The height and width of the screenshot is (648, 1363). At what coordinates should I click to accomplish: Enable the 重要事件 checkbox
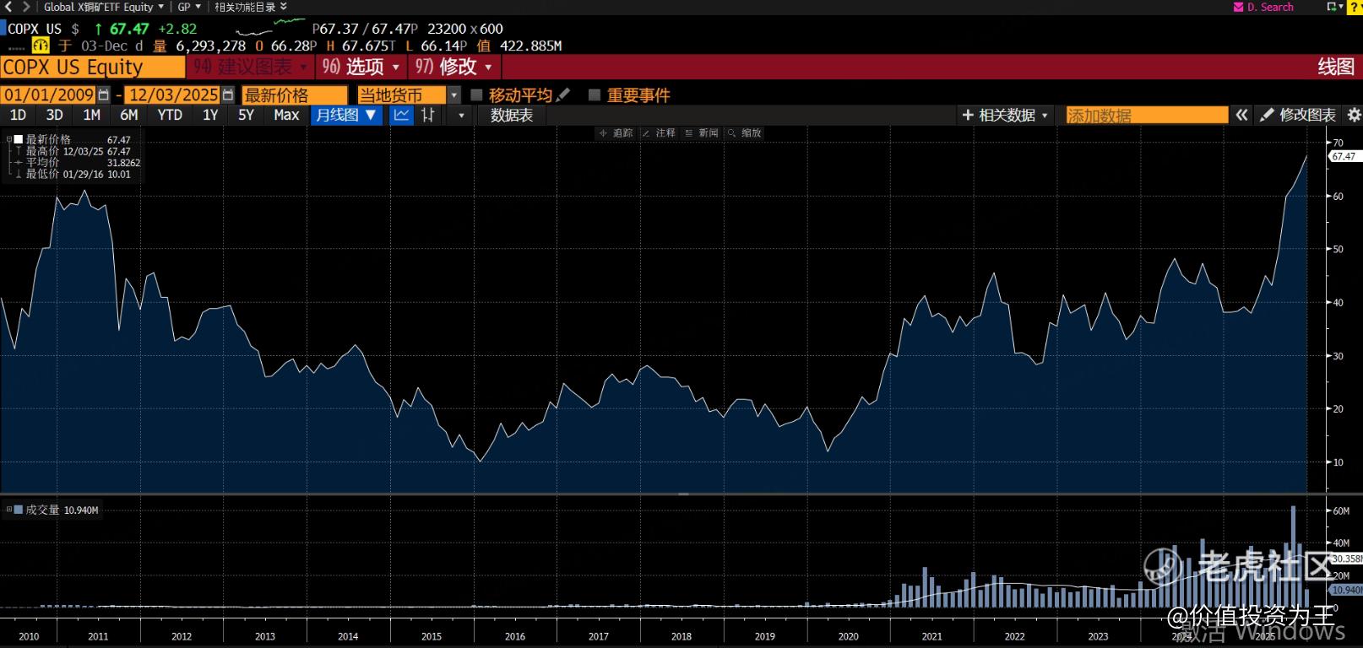pos(595,95)
